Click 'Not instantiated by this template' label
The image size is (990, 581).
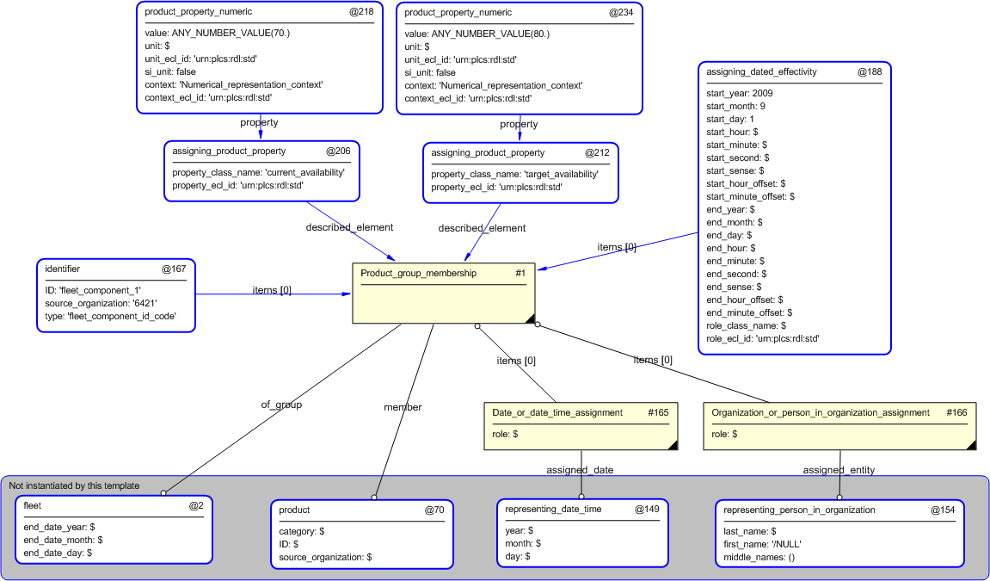tap(74, 485)
